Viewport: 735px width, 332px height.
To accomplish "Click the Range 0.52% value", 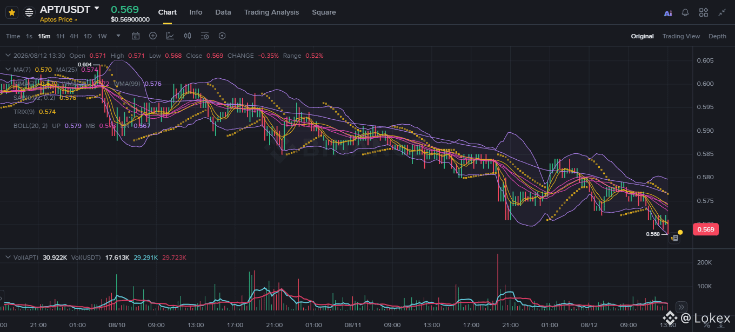I will 315,56.
